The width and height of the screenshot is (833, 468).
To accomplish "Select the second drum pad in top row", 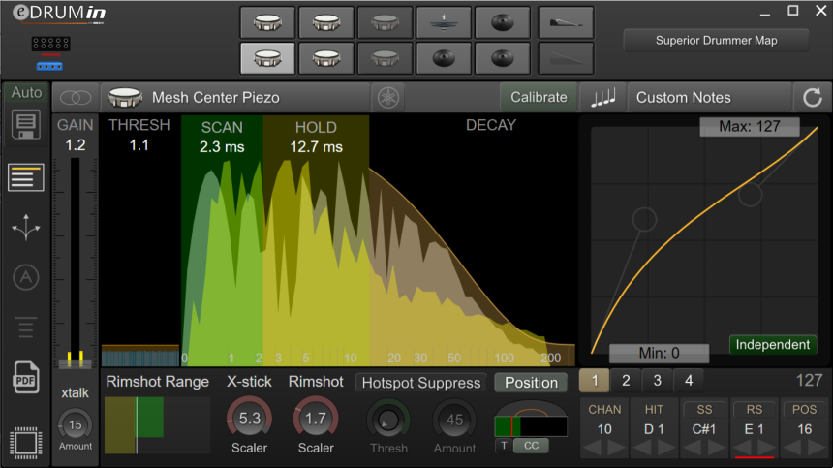I will pos(325,23).
